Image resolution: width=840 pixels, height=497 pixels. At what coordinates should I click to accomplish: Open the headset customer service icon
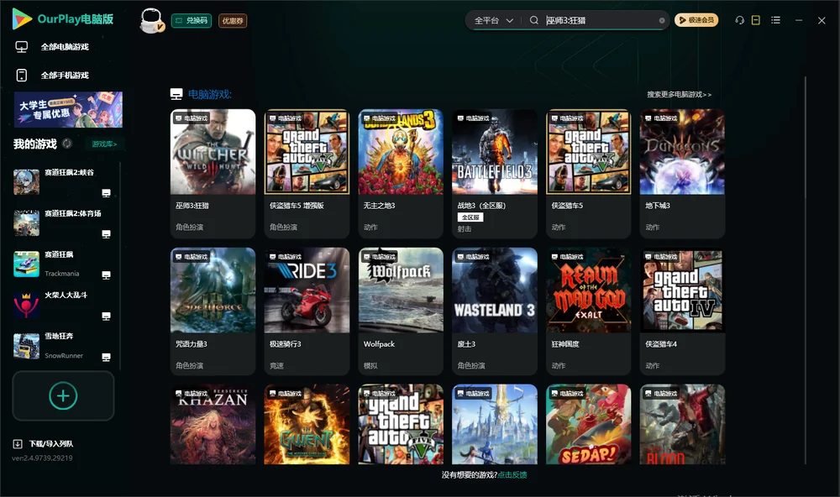pos(739,20)
